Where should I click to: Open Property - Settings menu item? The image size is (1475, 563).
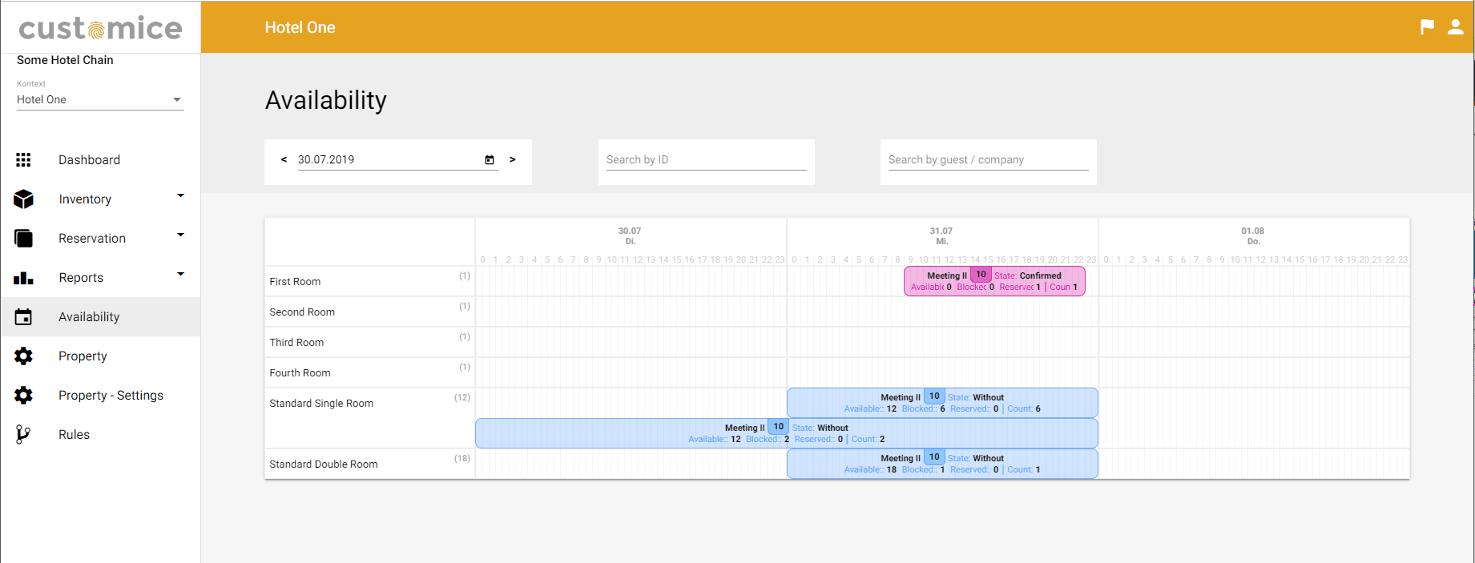[111, 396]
